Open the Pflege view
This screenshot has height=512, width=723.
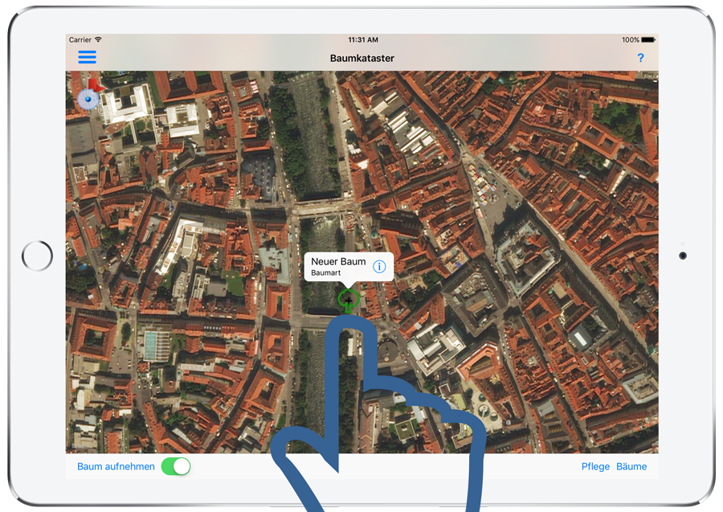coord(595,466)
